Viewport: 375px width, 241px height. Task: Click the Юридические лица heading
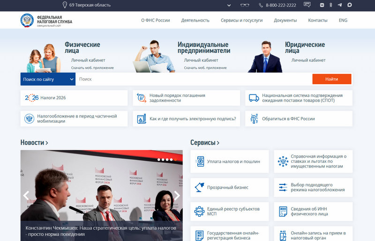coord(305,48)
